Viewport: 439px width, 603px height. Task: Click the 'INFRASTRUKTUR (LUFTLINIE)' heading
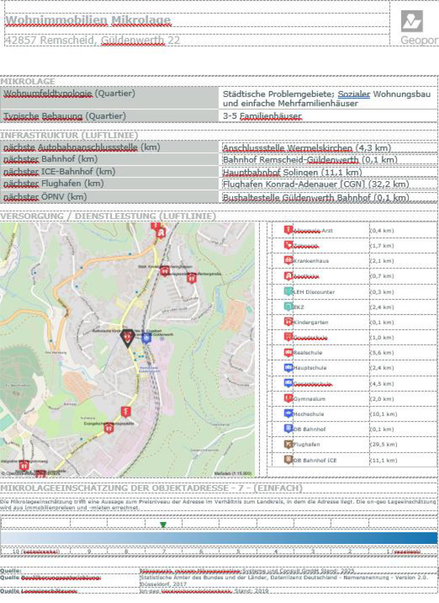click(69, 135)
